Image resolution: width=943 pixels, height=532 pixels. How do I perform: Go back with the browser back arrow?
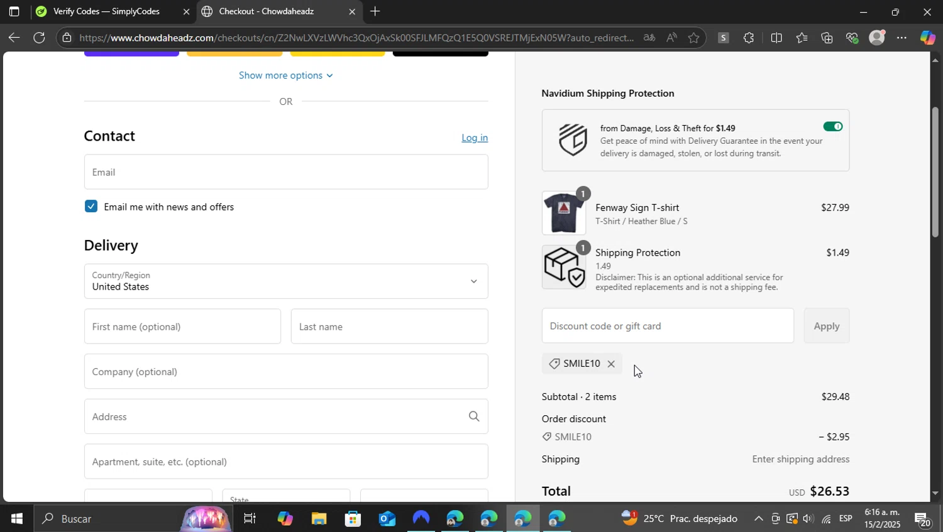point(14,38)
